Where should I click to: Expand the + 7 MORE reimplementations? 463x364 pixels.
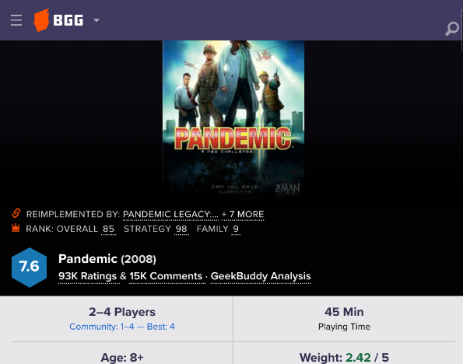pos(243,215)
